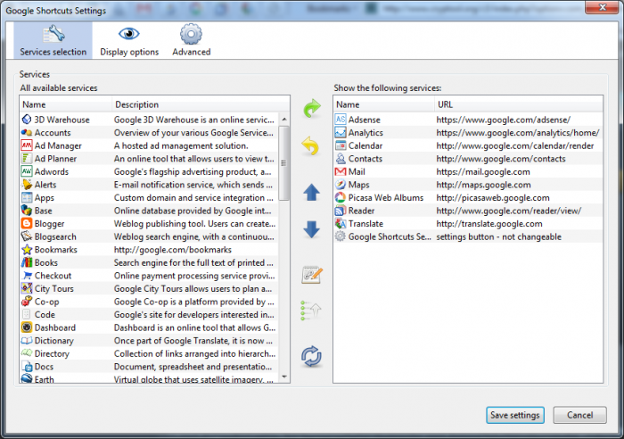Click the Reader feed icon
624x439 pixels.
coord(341,211)
